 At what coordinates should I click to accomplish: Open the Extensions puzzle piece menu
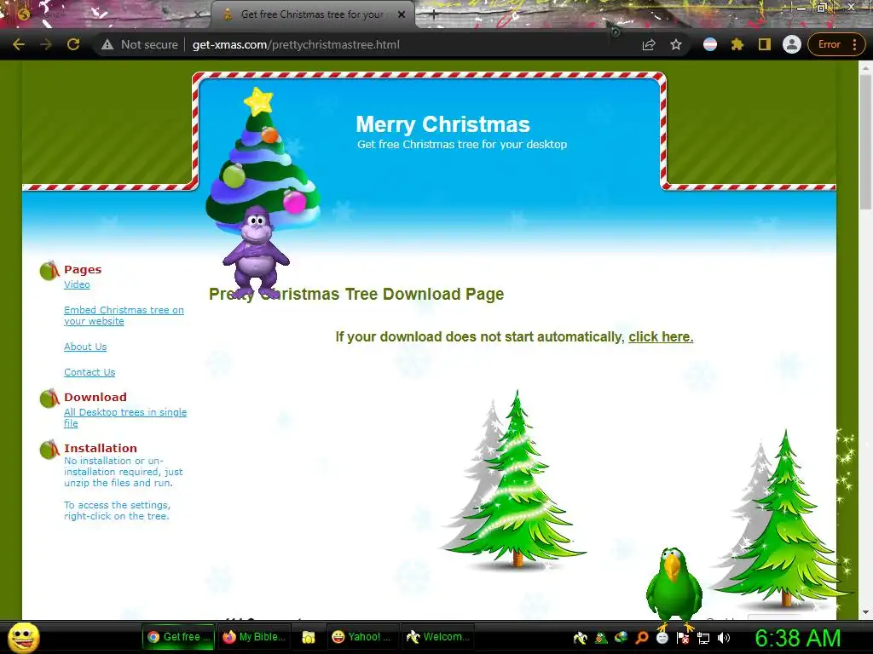[x=737, y=44]
